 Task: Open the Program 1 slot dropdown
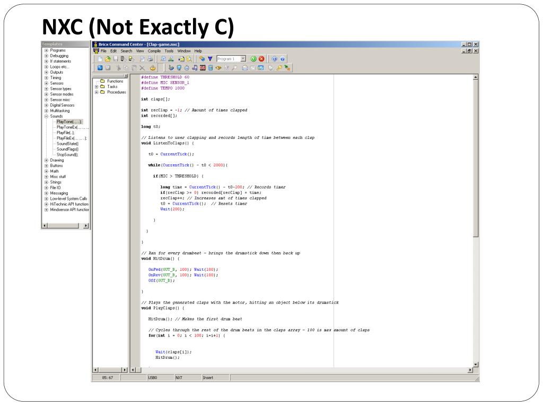point(243,59)
